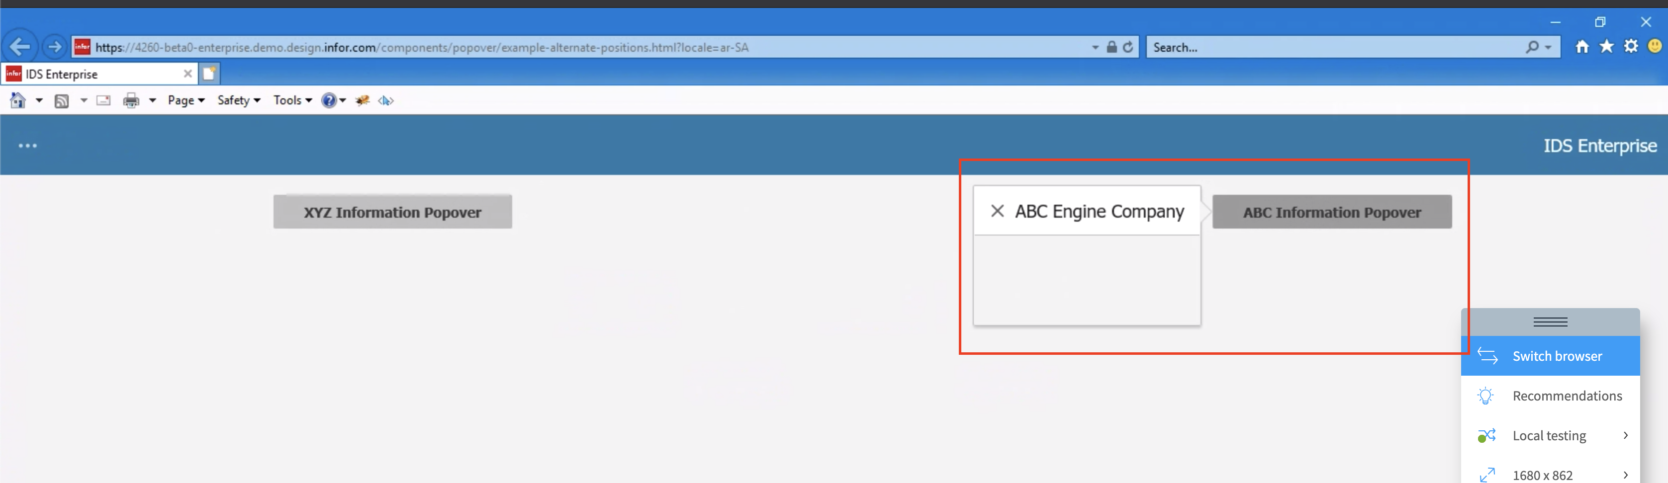Screen dimensions: 1668x483
Task: Click the element inspector cursor icon
Action: 386,100
